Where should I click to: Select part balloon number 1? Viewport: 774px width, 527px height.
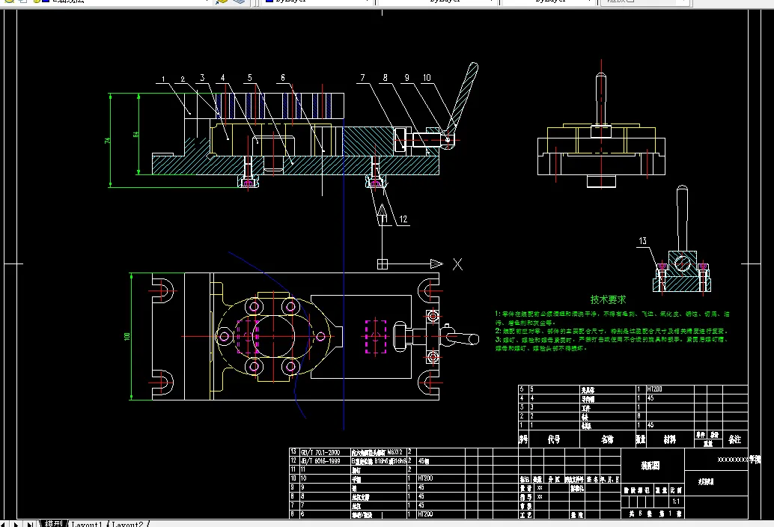tap(163, 79)
